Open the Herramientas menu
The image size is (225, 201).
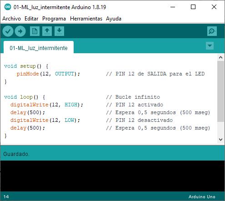tap(86, 19)
